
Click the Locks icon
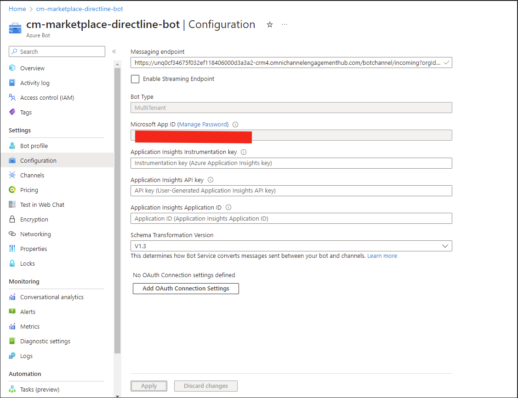(12, 263)
